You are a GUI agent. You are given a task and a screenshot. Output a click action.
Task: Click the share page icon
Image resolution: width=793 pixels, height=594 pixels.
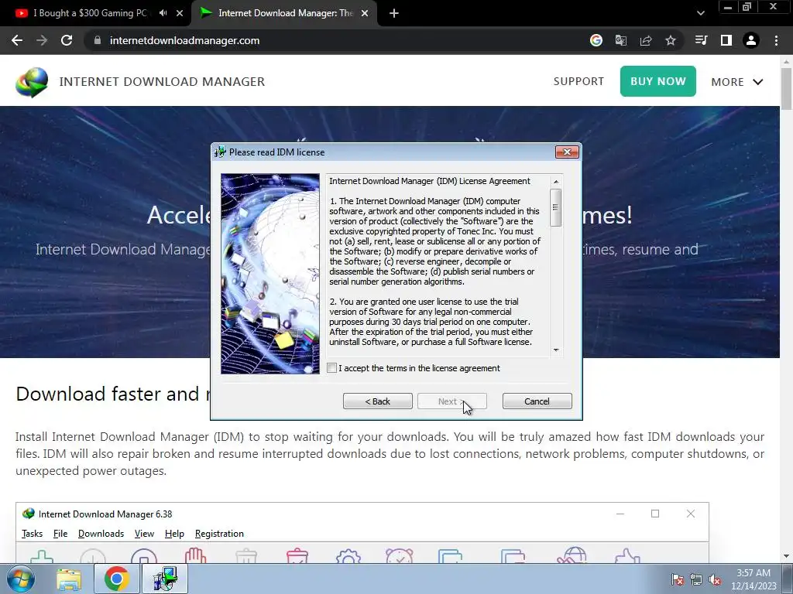click(646, 40)
